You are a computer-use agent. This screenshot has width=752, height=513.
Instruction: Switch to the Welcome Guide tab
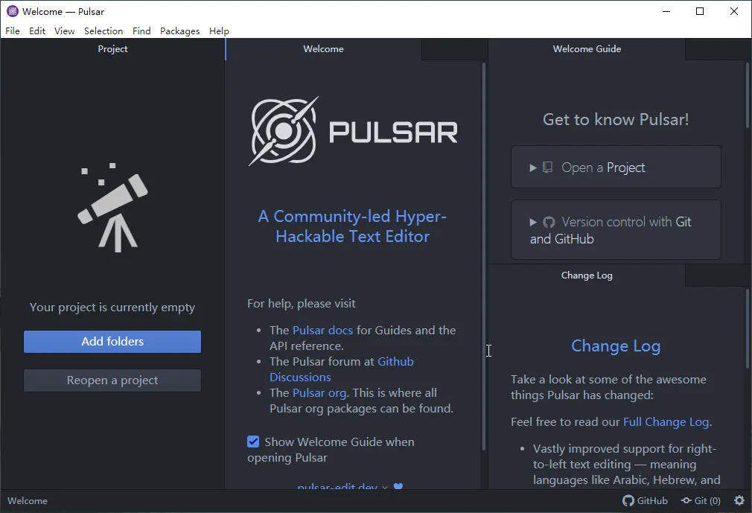pyautogui.click(x=587, y=49)
